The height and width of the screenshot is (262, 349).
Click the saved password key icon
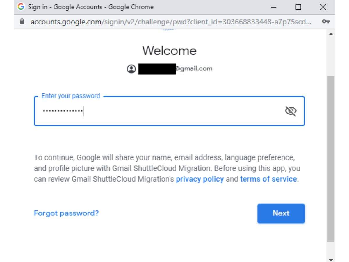tap(326, 22)
